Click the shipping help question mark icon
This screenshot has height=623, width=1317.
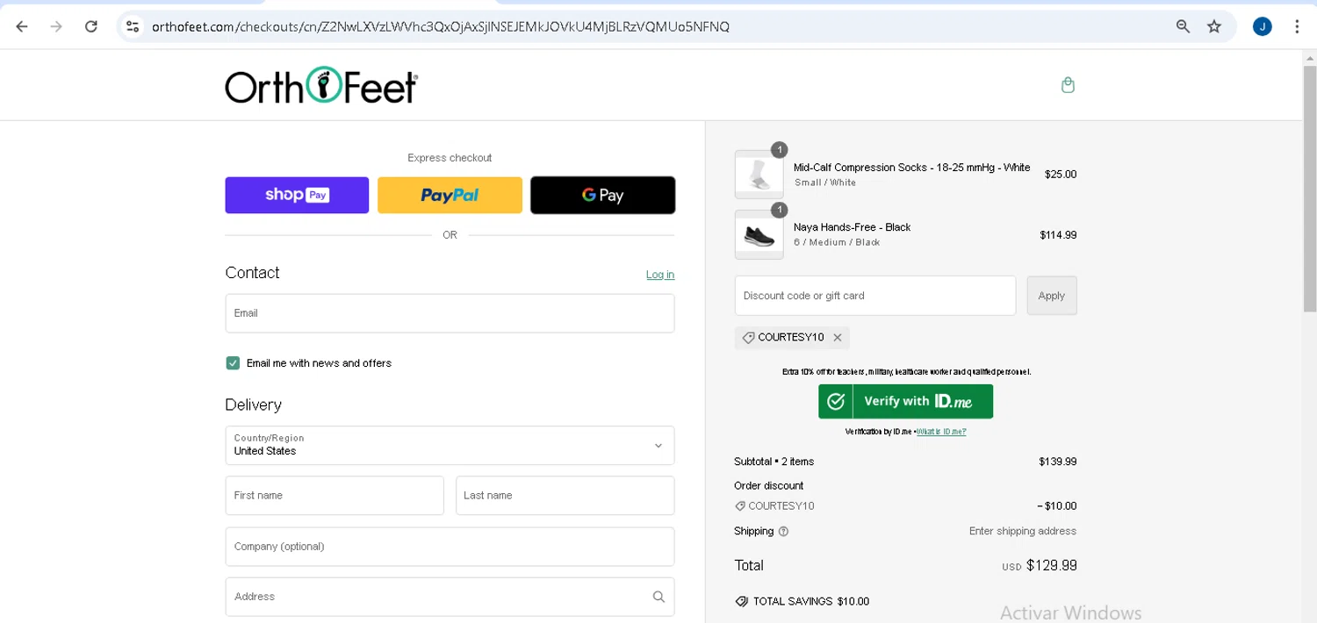[x=784, y=531]
